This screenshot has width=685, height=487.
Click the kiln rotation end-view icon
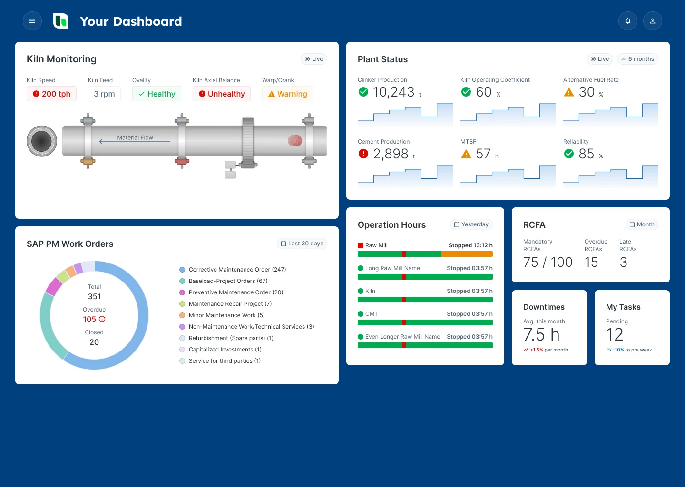point(42,141)
